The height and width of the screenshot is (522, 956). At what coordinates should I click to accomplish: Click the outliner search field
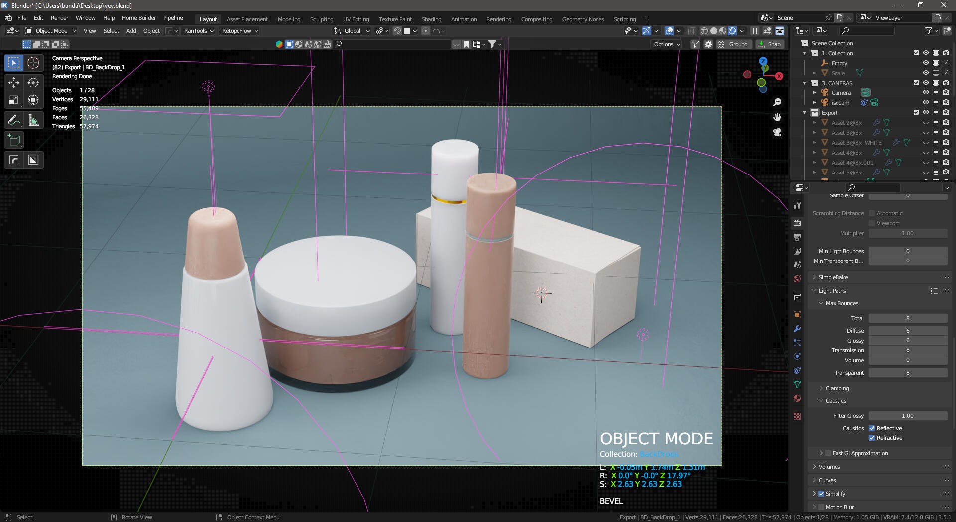[866, 30]
